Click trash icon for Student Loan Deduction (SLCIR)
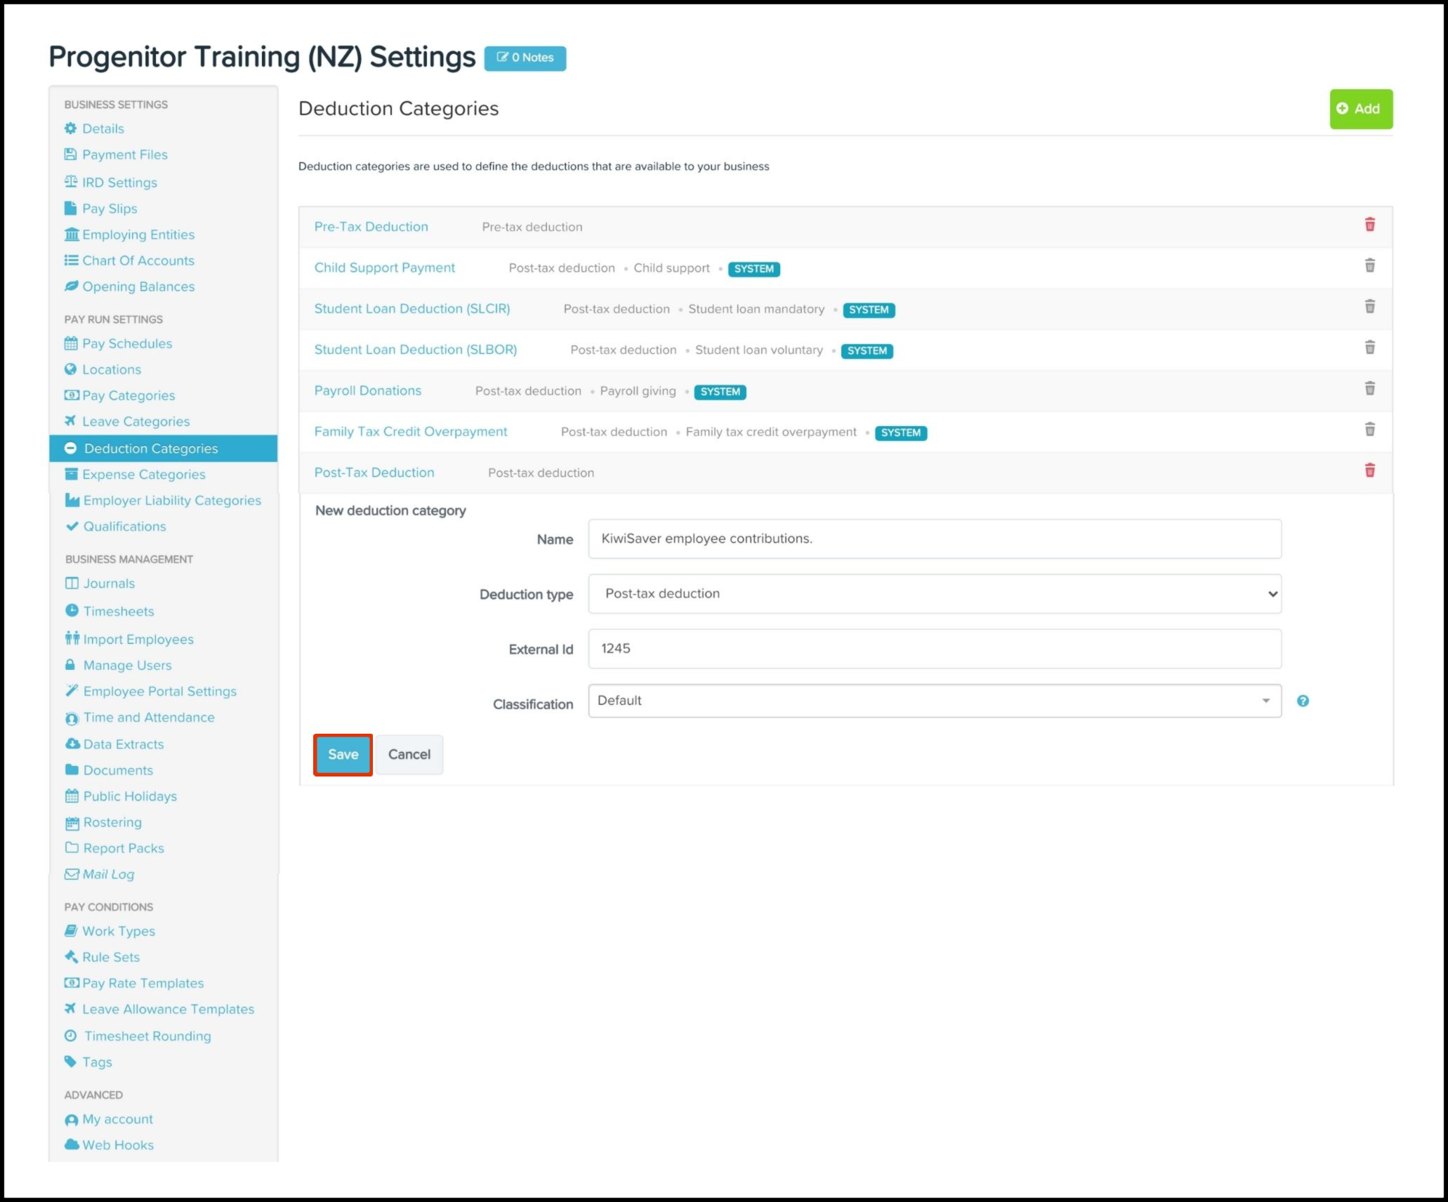1448x1202 pixels. tap(1369, 306)
